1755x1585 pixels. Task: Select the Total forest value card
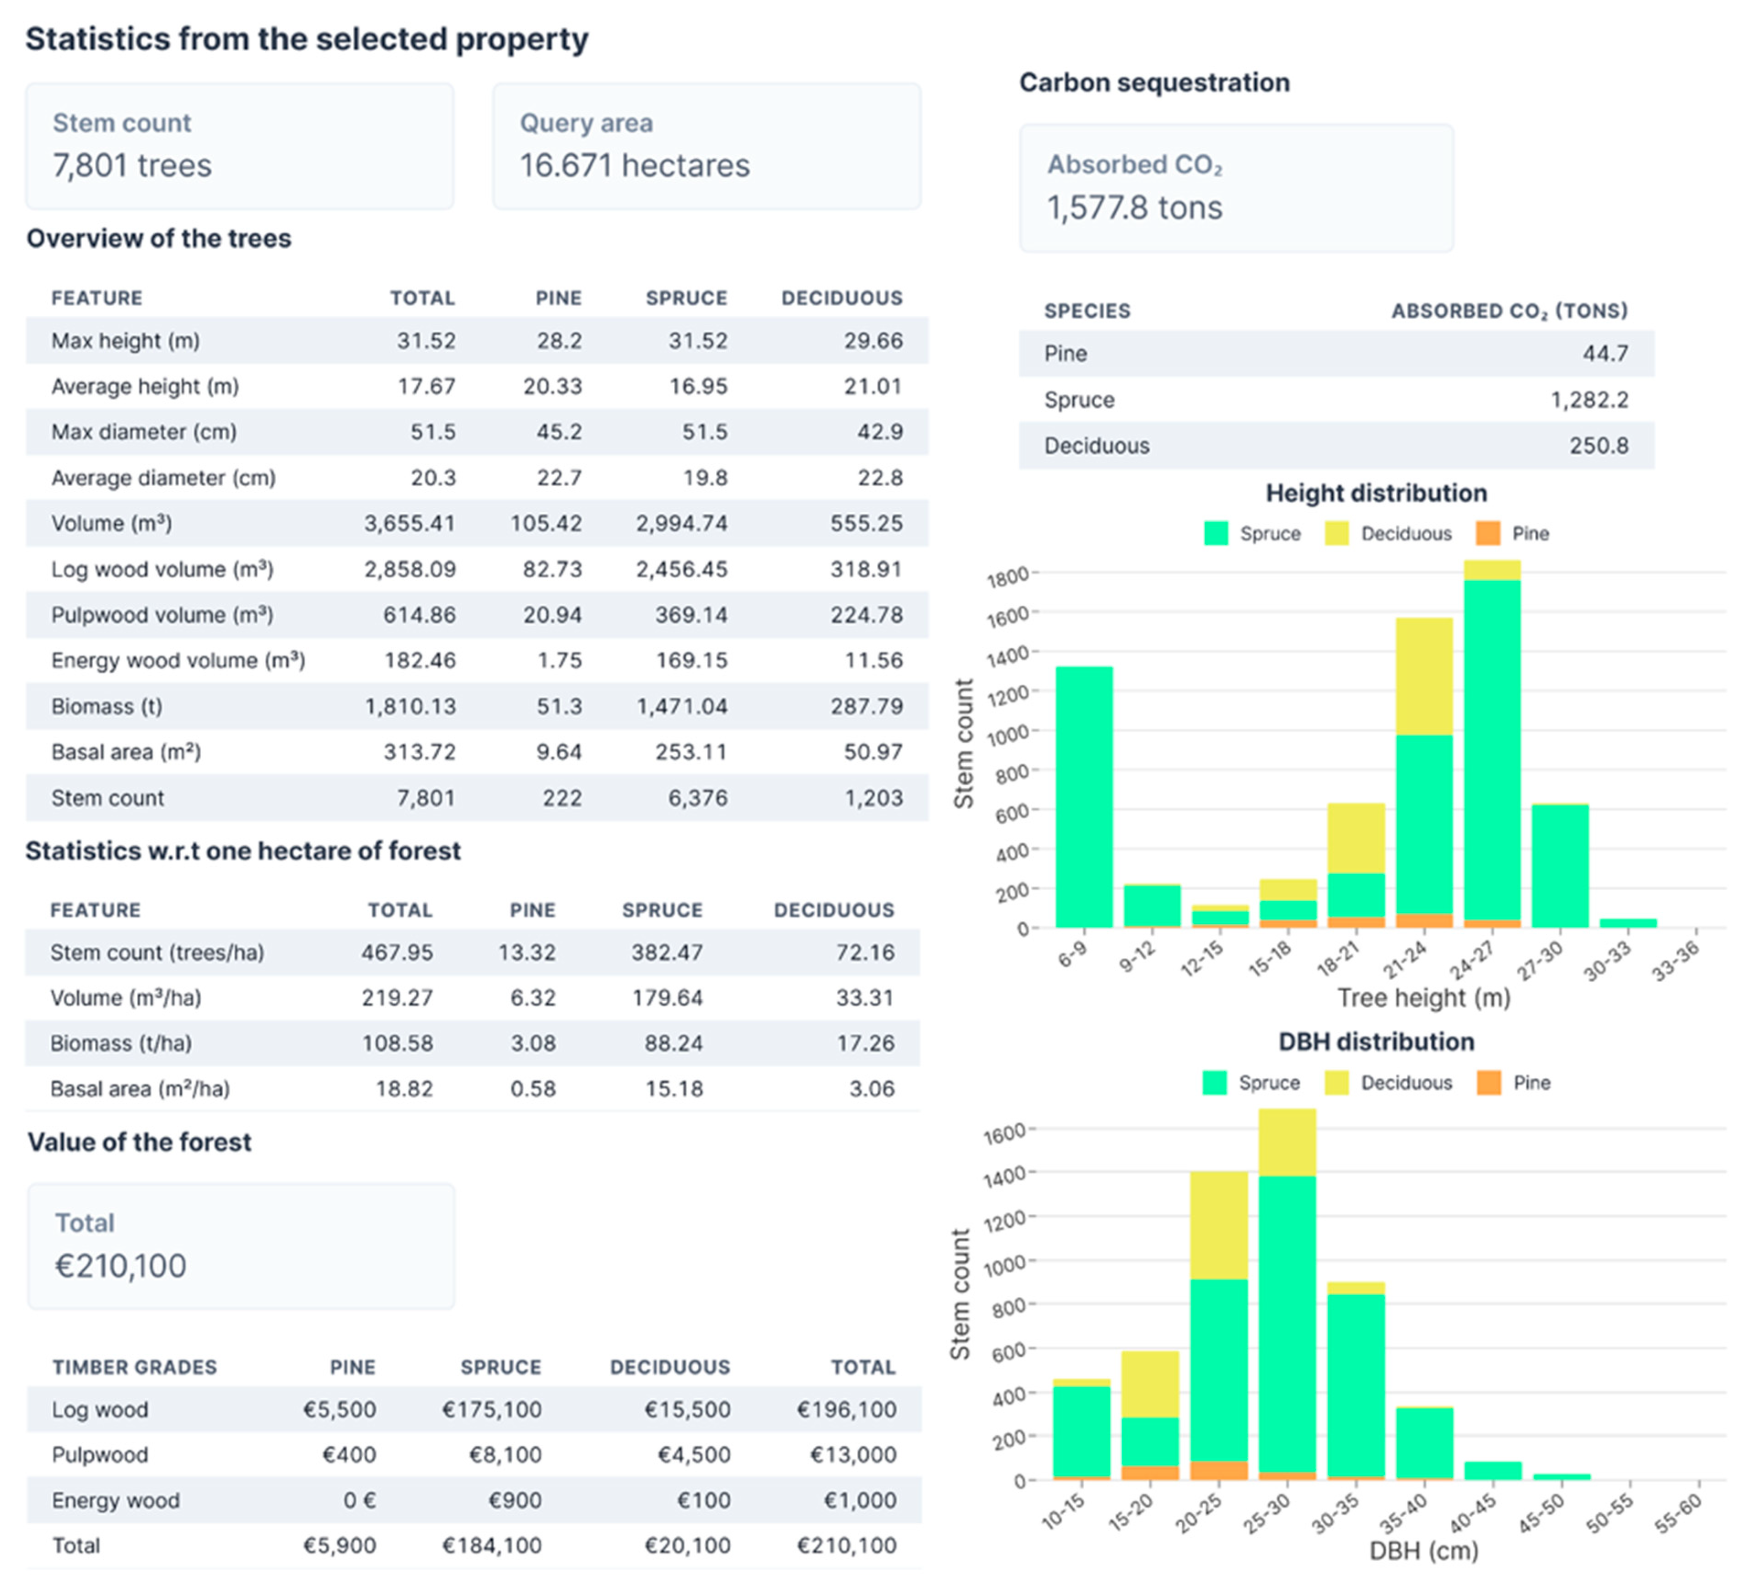(x=241, y=1246)
